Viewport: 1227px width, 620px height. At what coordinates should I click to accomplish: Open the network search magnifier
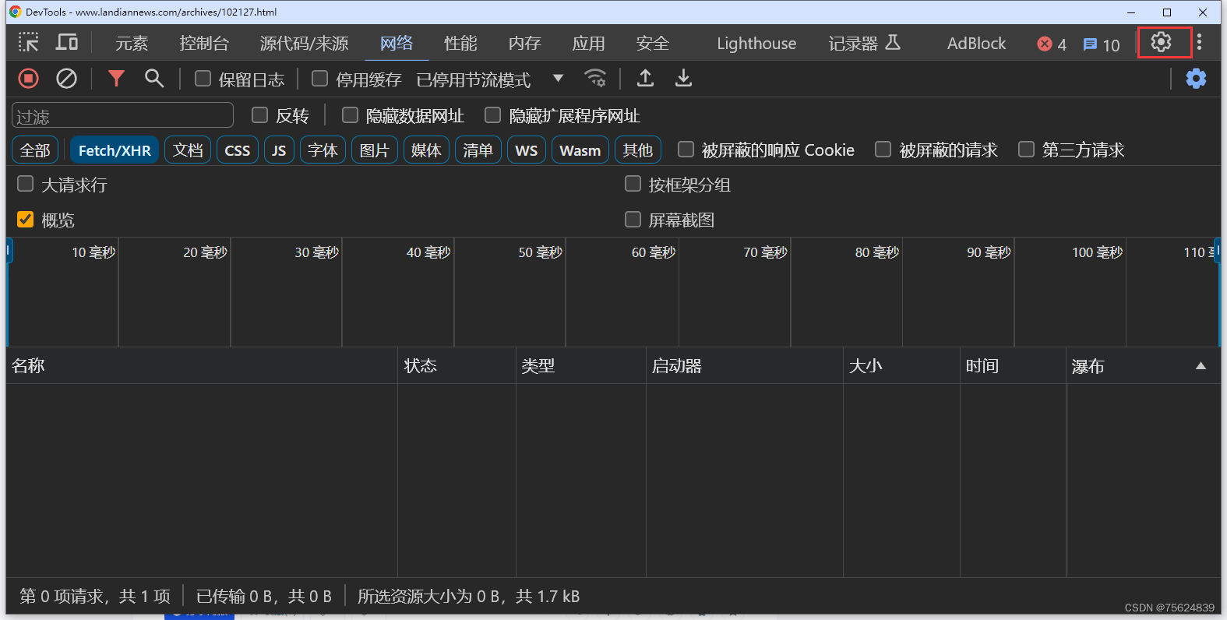point(154,79)
